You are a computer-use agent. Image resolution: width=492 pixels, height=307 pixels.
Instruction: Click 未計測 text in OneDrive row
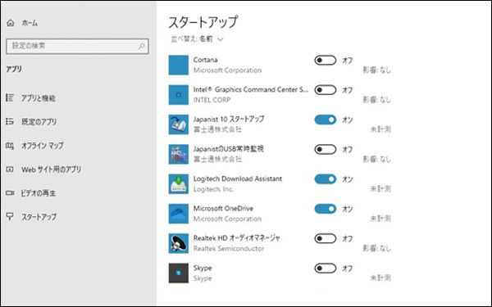point(380,219)
